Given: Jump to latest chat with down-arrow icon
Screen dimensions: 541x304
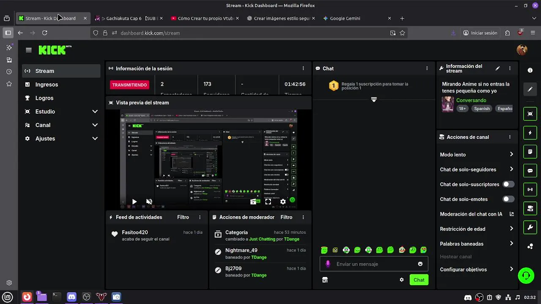Looking at the screenshot, I should tap(374, 100).
